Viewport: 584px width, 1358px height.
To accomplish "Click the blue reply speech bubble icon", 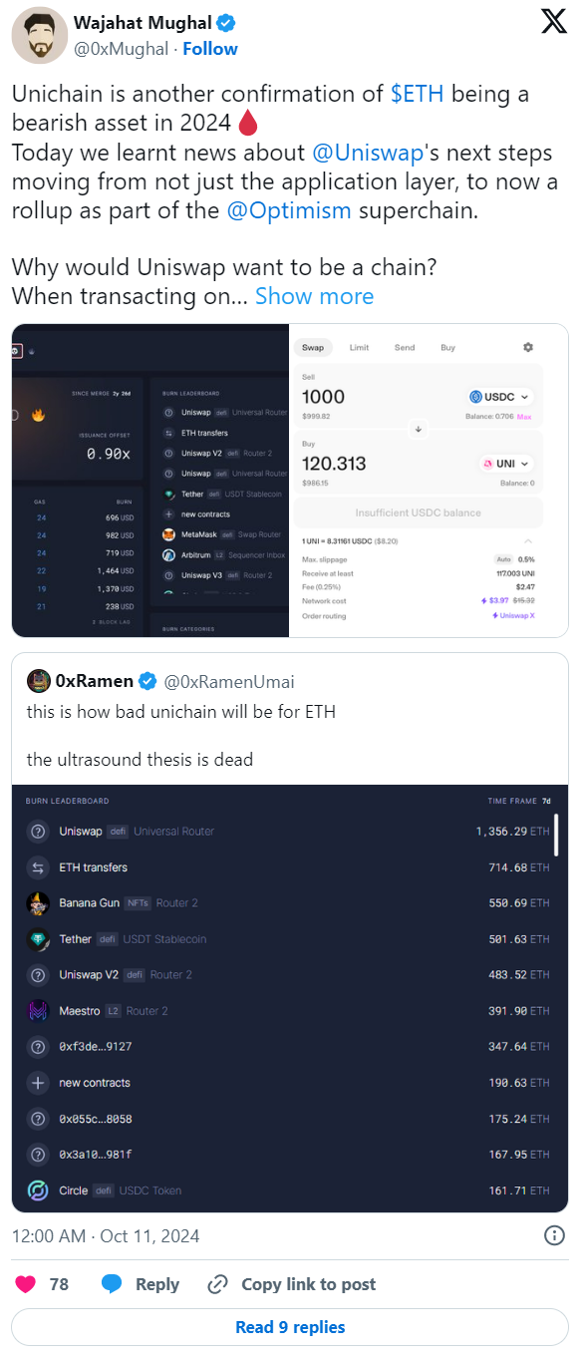I will 113,1284.
